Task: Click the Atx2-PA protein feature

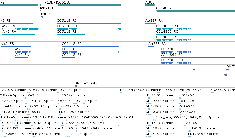Action: point(22,57)
